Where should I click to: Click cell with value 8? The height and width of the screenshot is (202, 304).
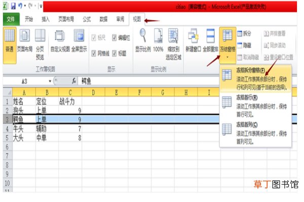(x=70, y=138)
